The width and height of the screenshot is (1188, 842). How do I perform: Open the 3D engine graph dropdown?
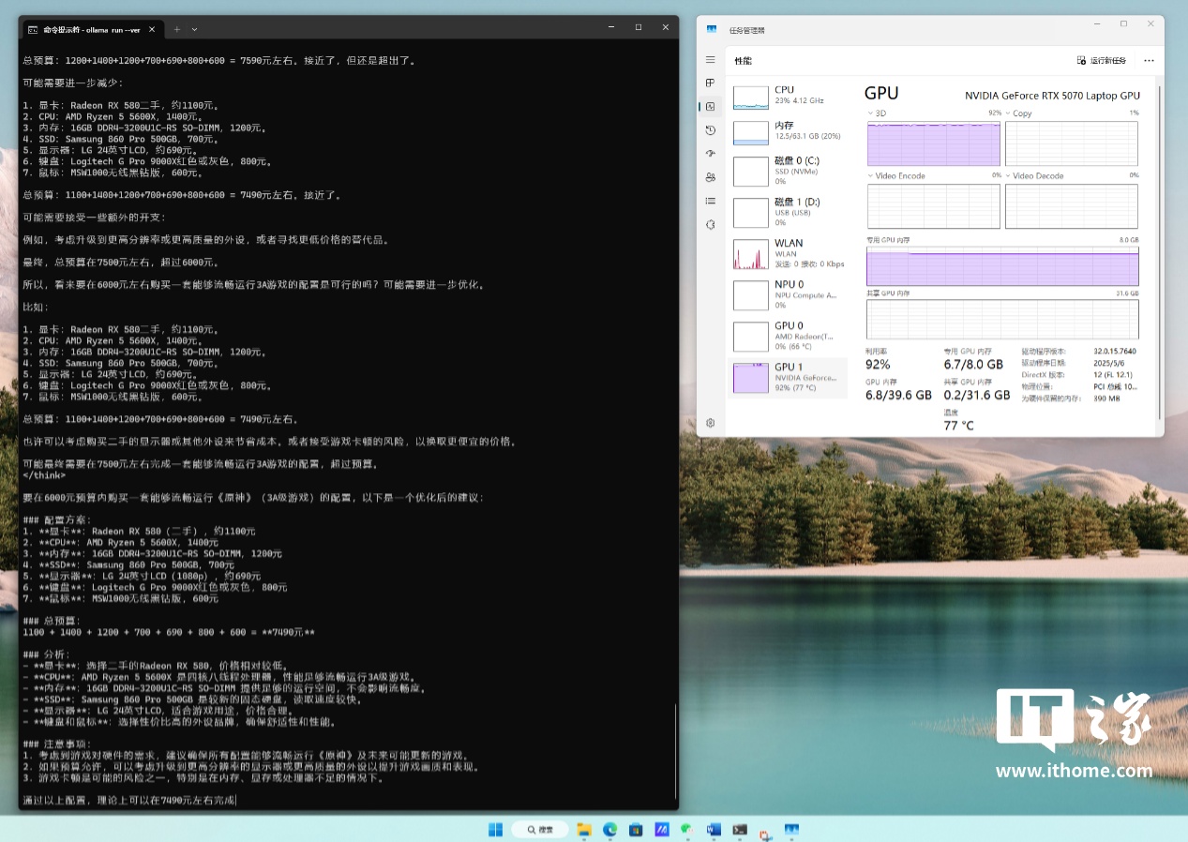(x=871, y=113)
